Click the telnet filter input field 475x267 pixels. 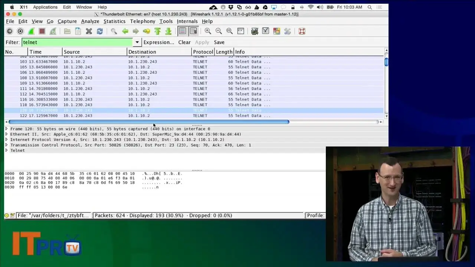click(77, 42)
